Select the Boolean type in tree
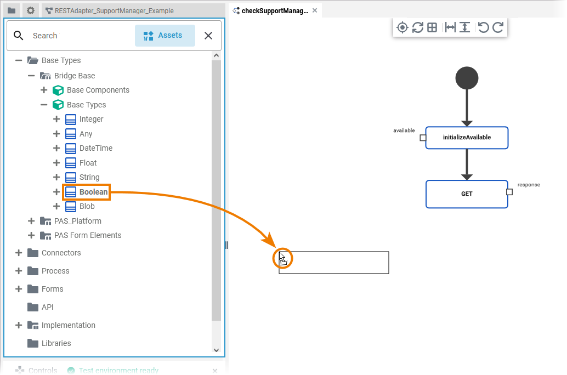 pyautogui.click(x=93, y=192)
